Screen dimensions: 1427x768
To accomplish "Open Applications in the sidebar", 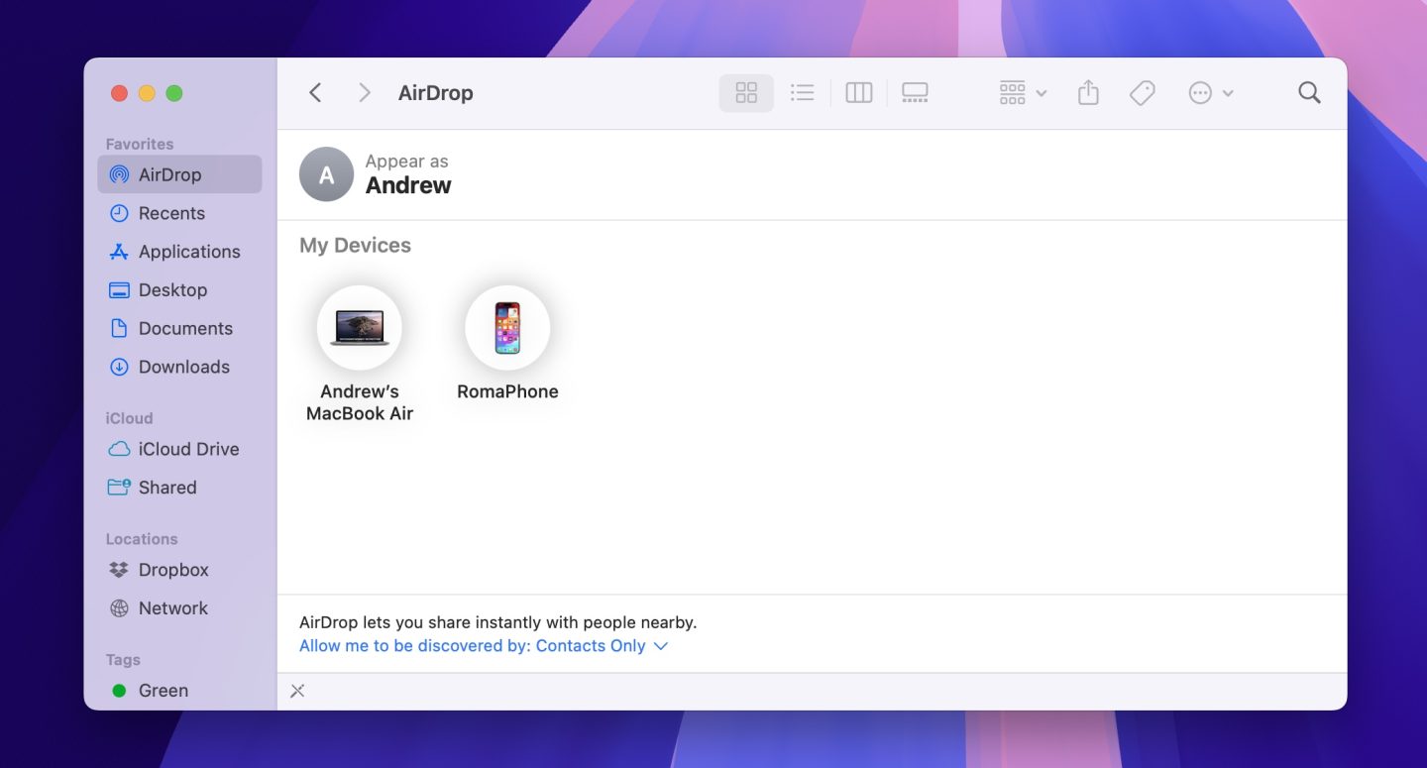I will click(188, 252).
